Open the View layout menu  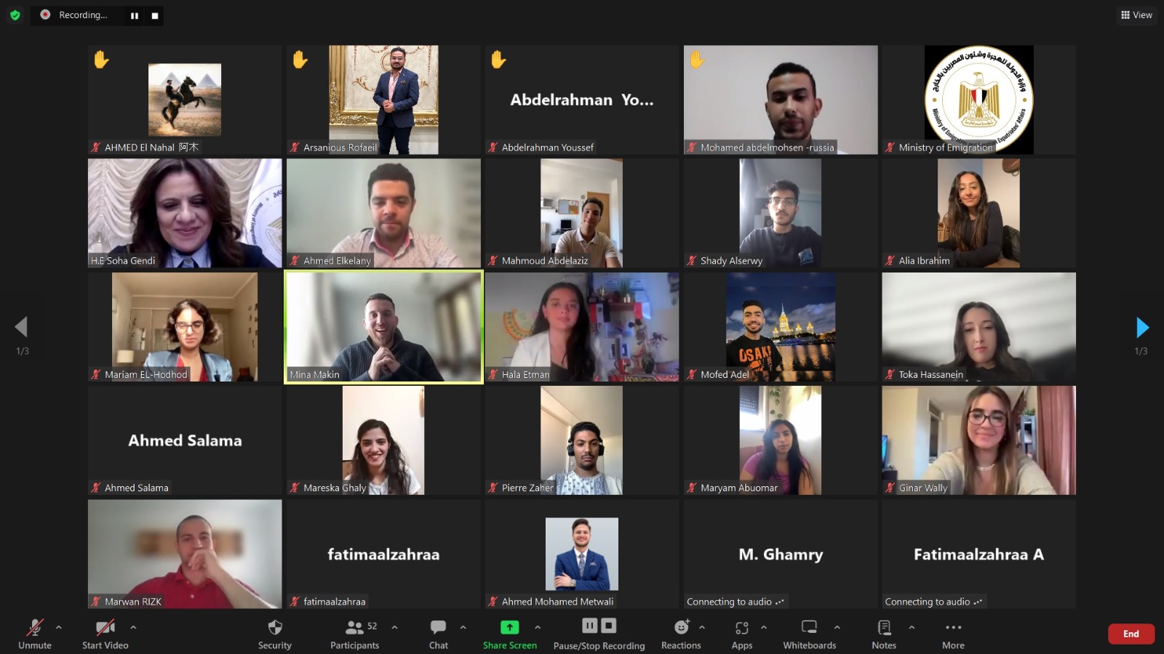tap(1136, 15)
